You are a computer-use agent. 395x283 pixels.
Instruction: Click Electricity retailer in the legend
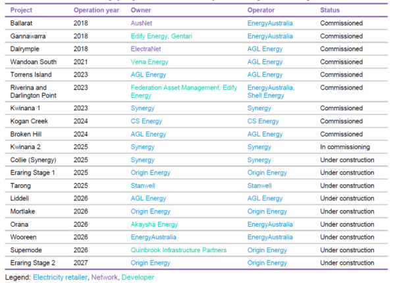(x=60, y=277)
